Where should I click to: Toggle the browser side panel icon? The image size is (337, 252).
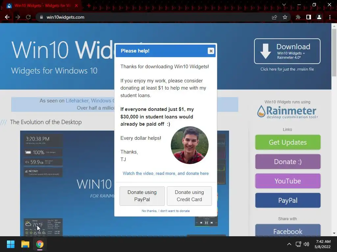pyautogui.click(x=309, y=17)
